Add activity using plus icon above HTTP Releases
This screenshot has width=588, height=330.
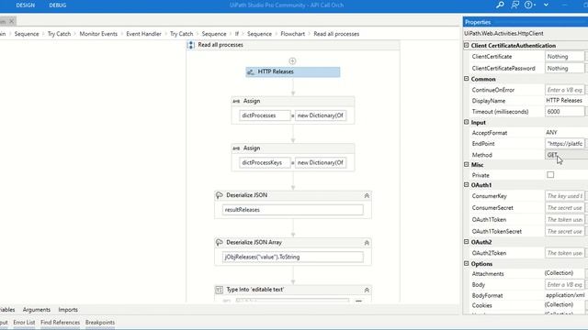pos(292,60)
